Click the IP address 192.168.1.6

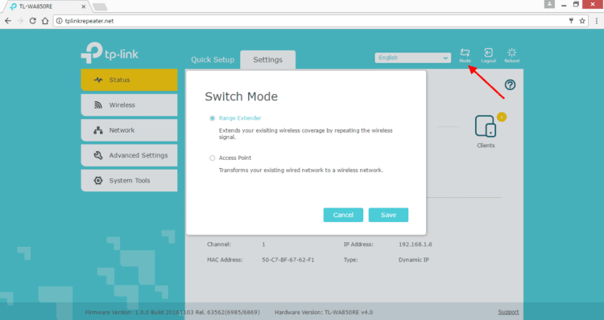pos(416,244)
